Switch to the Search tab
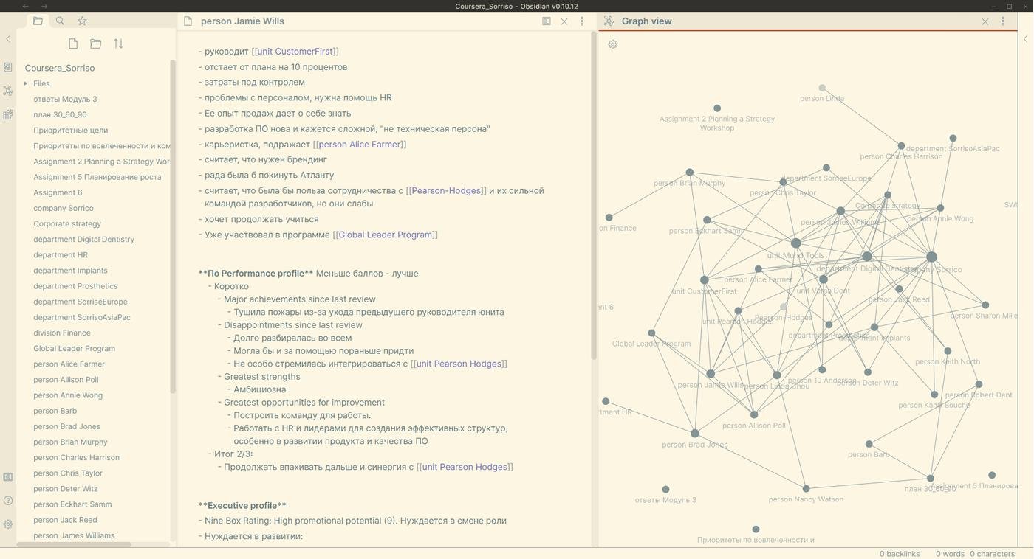This screenshot has height=559, width=1034. 60,21
